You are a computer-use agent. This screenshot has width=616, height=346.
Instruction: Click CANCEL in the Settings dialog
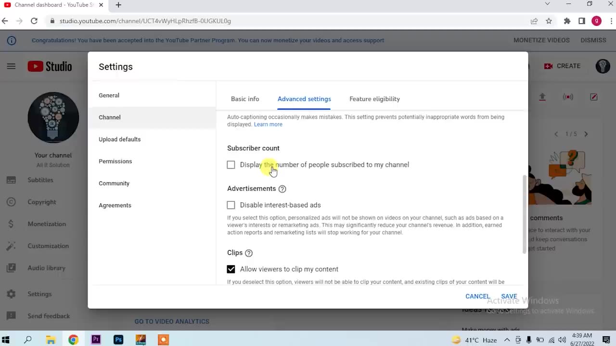coord(477,297)
